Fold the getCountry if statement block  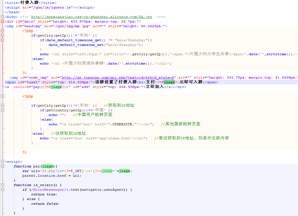coord(2,110)
